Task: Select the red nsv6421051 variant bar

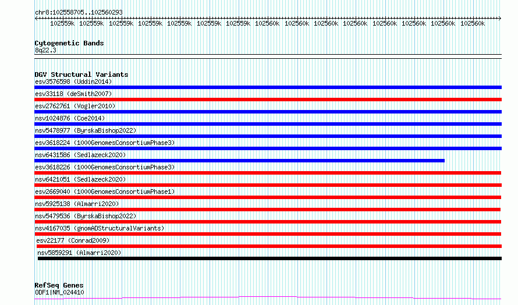Action: [x=268, y=185]
